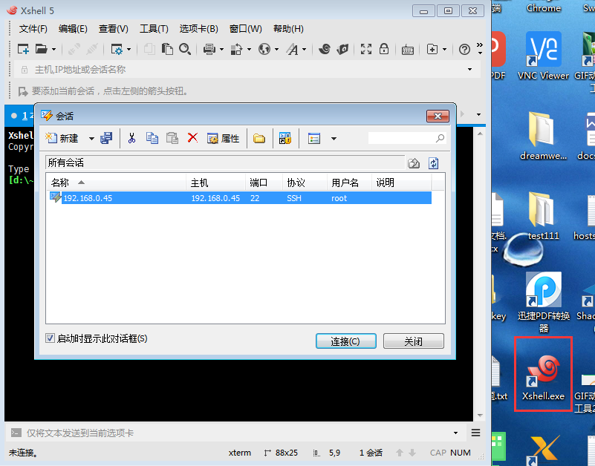Image resolution: width=595 pixels, height=466 pixels.
Task: Expand the address bar dropdown arrow
Action: tap(469, 70)
